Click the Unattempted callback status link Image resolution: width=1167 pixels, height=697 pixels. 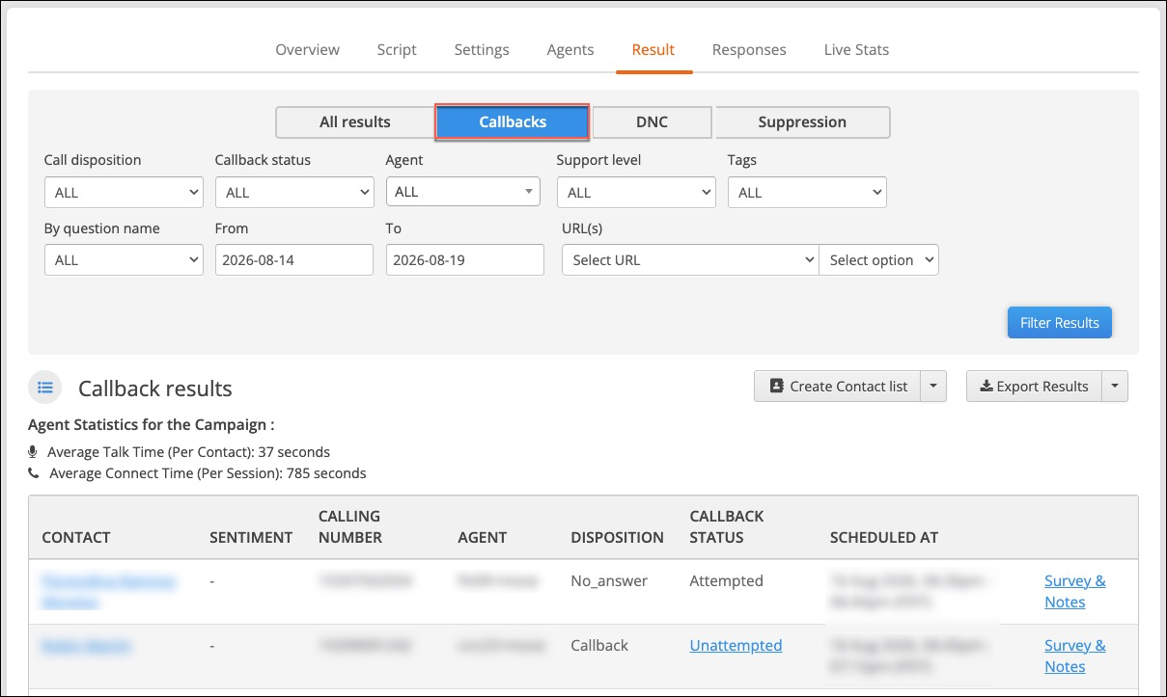pos(736,646)
